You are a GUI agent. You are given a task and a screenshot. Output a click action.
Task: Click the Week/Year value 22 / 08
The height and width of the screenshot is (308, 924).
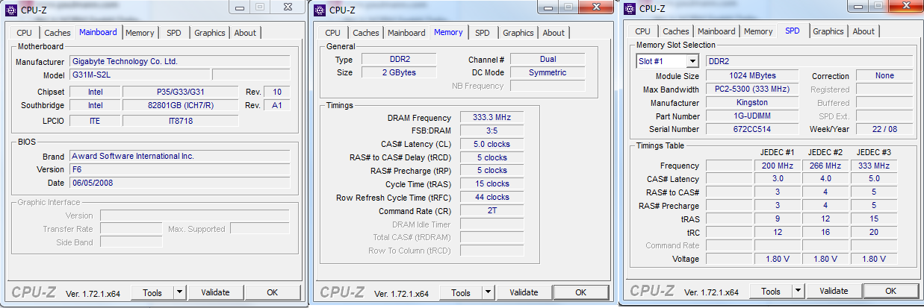tap(884, 128)
